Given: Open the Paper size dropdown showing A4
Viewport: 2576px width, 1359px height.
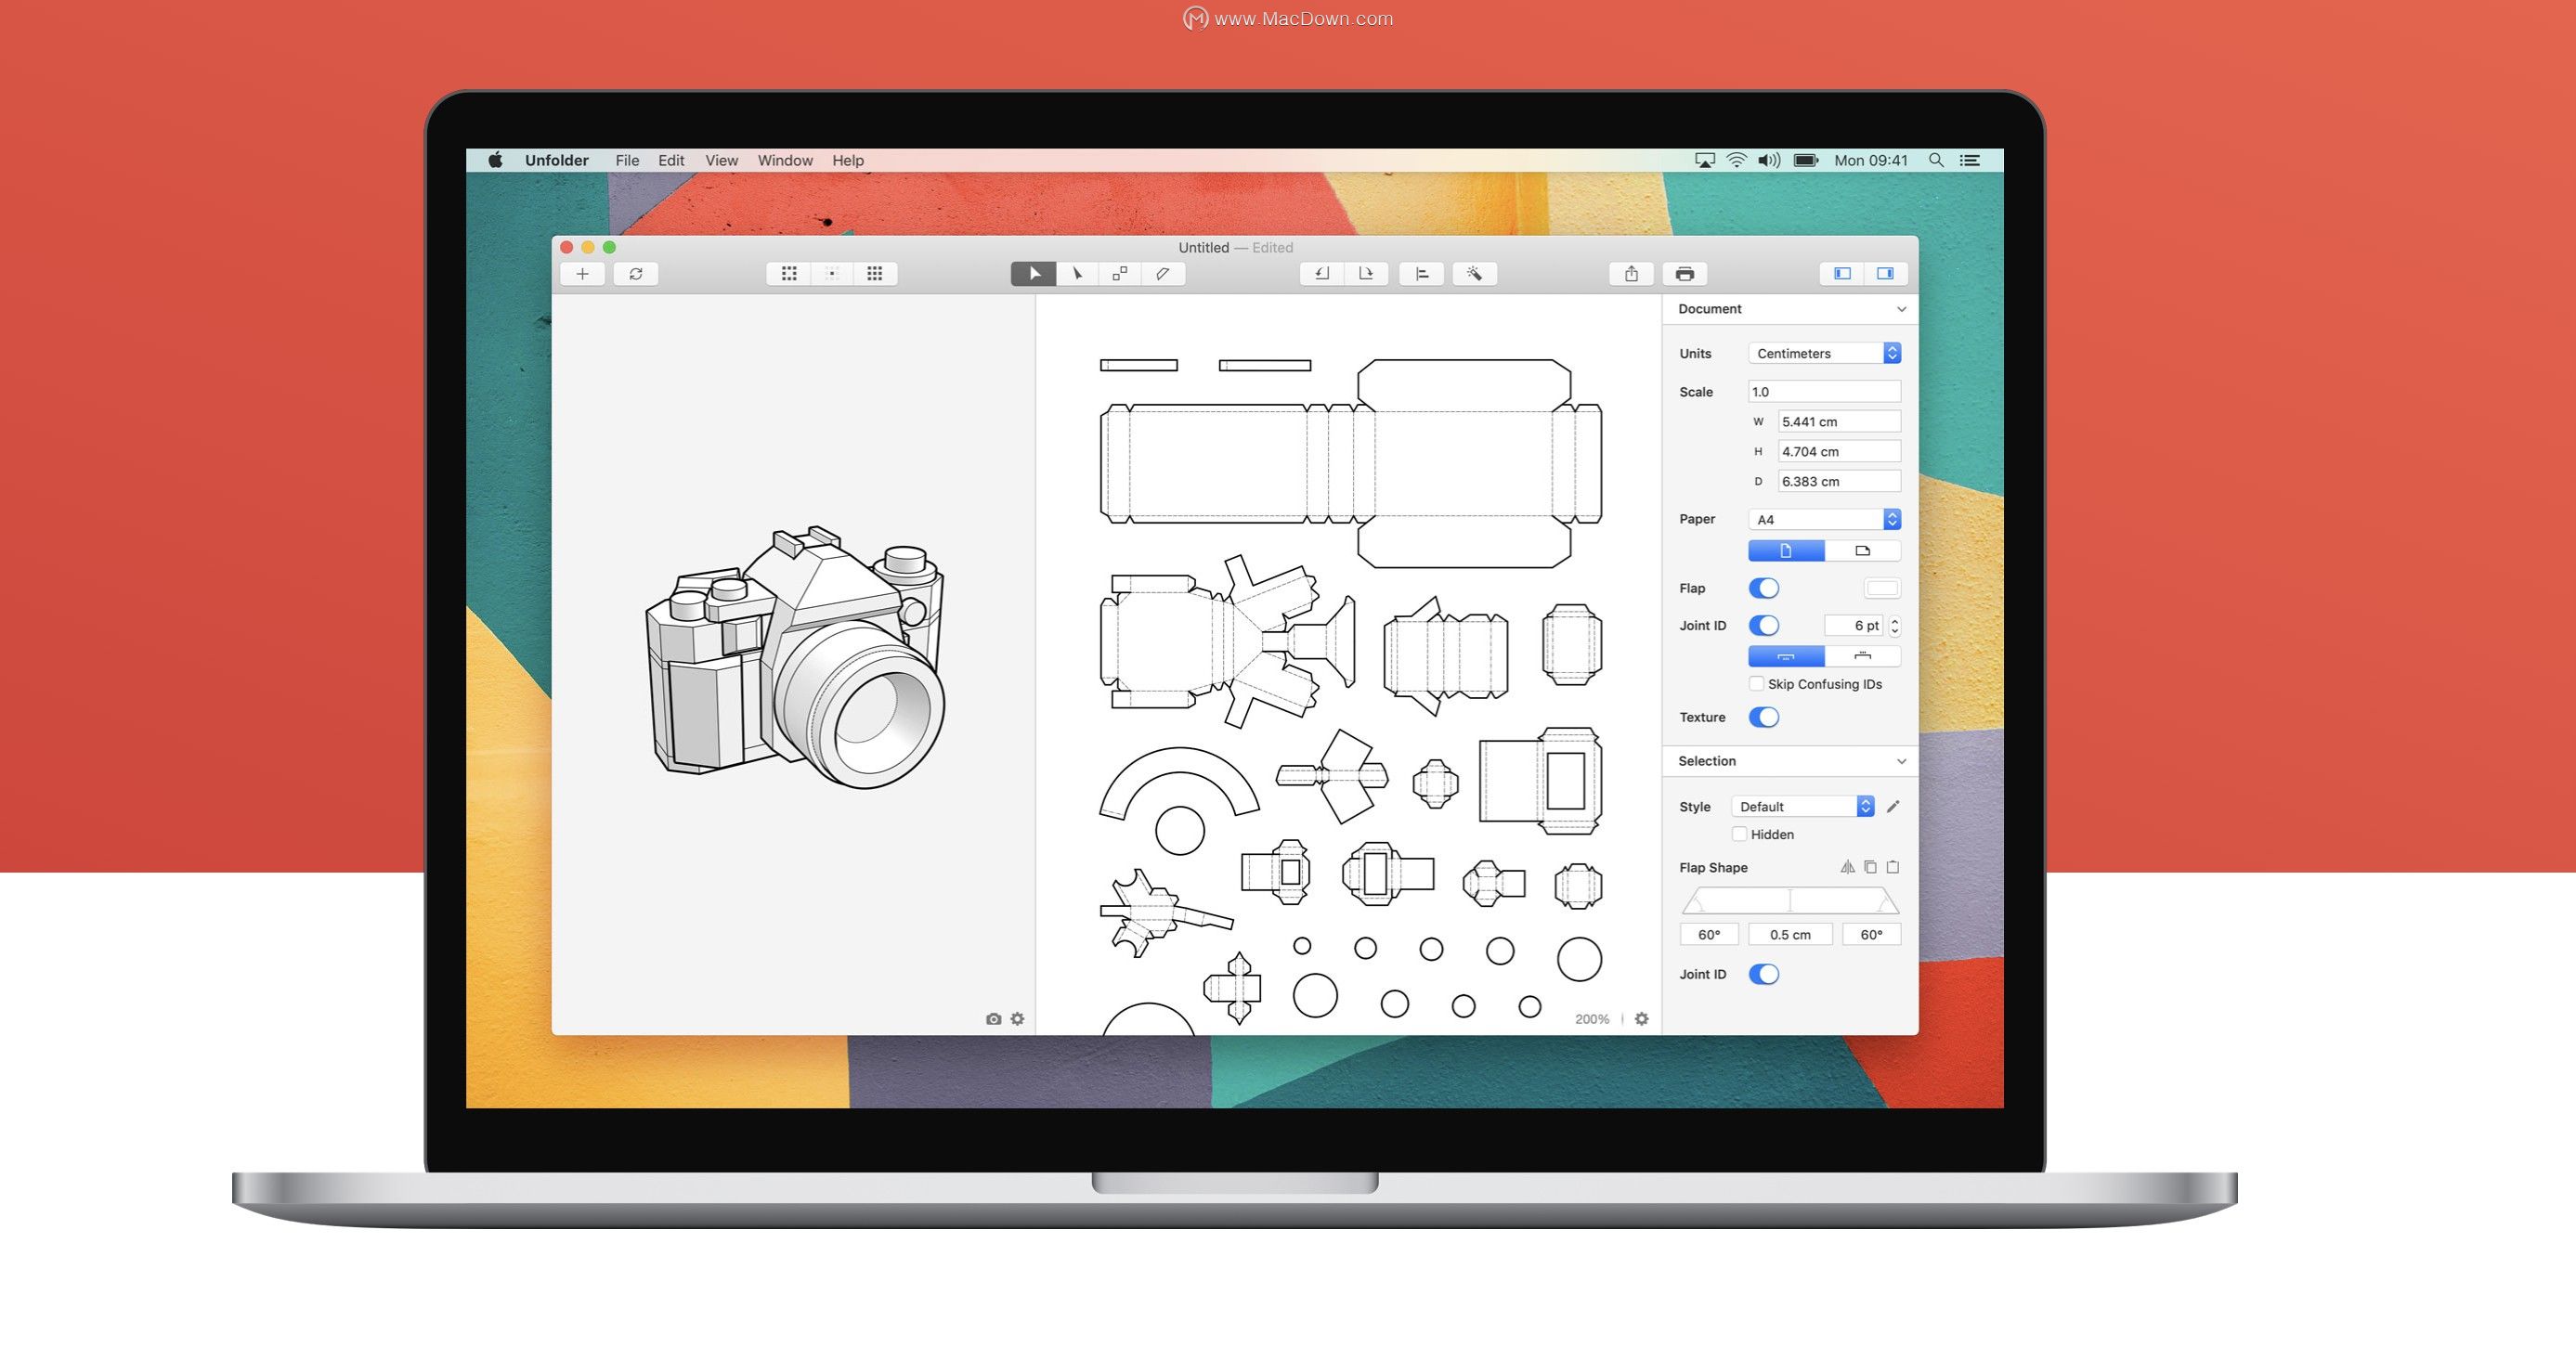Looking at the screenshot, I should tap(1824, 520).
